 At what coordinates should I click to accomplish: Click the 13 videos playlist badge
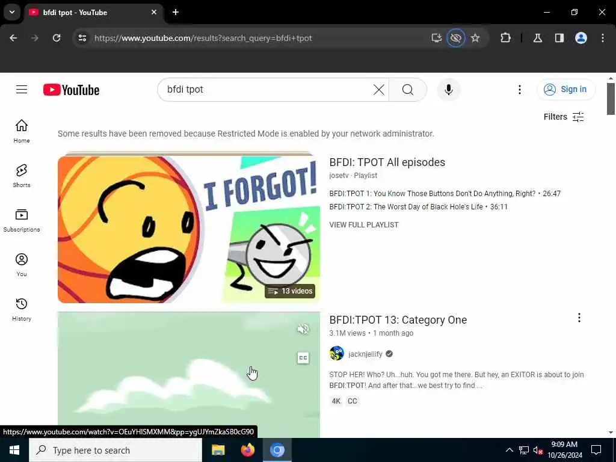click(x=290, y=291)
